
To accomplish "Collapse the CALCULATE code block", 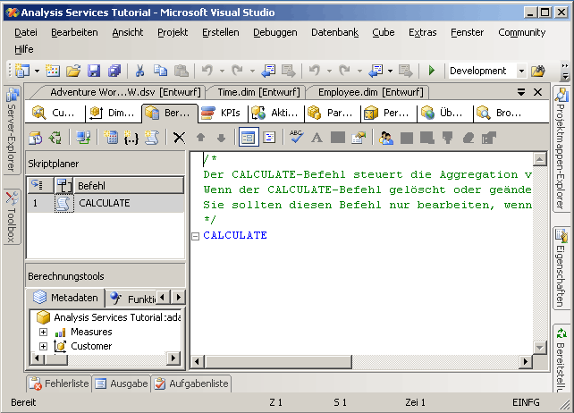I will [196, 235].
